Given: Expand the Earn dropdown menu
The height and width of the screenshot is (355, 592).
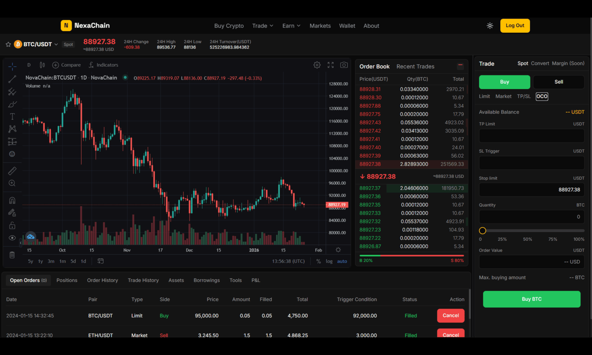Looking at the screenshot, I should 291,26.
